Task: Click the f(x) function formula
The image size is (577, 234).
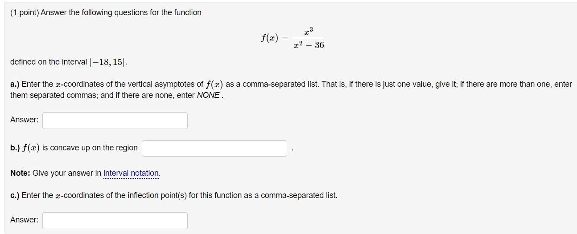Action: tap(293, 38)
